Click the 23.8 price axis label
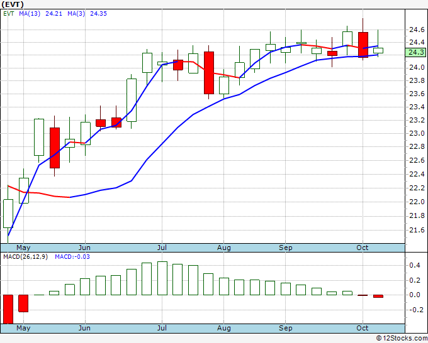This screenshot has height=343, width=428. click(x=417, y=80)
